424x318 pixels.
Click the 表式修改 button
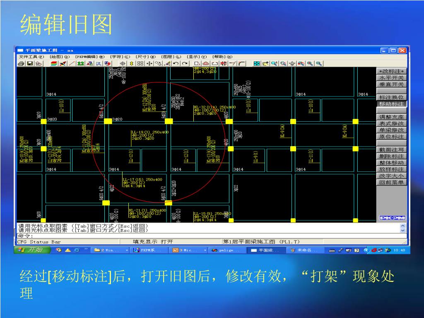point(391,123)
